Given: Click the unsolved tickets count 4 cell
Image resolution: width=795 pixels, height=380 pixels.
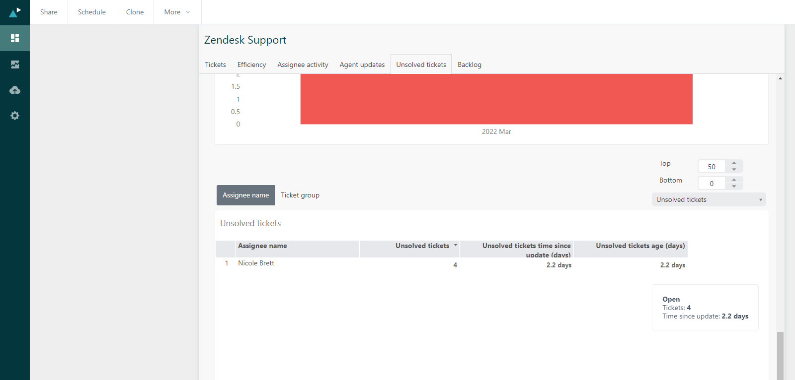Looking at the screenshot, I should coord(455,265).
